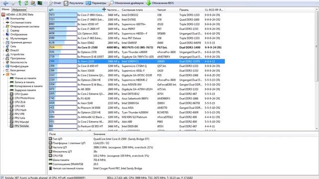Switch to the Меню tab

click(5, 9)
